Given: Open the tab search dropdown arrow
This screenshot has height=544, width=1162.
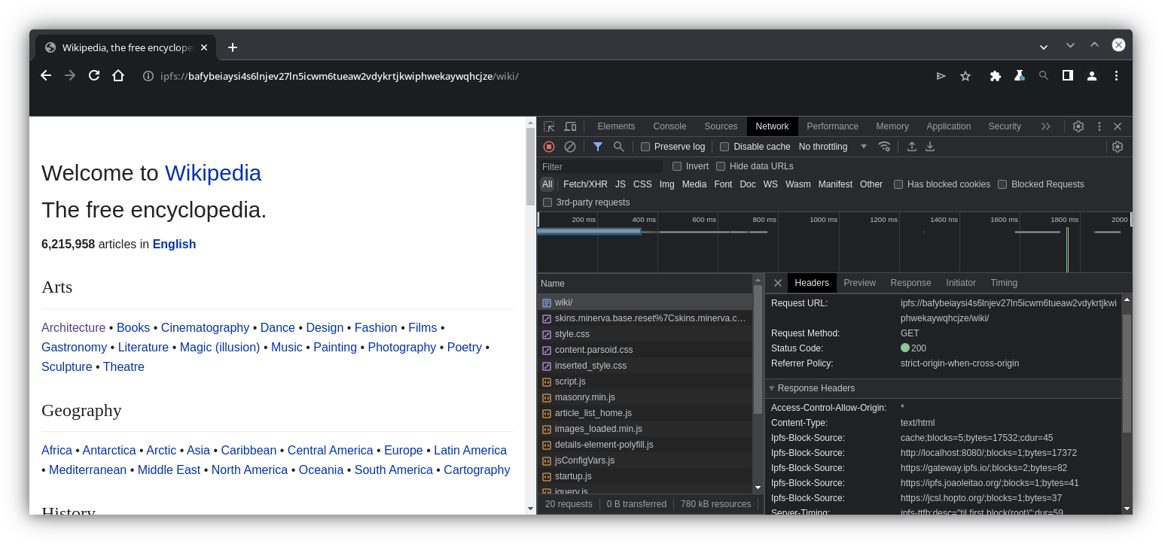Looking at the screenshot, I should (1044, 47).
